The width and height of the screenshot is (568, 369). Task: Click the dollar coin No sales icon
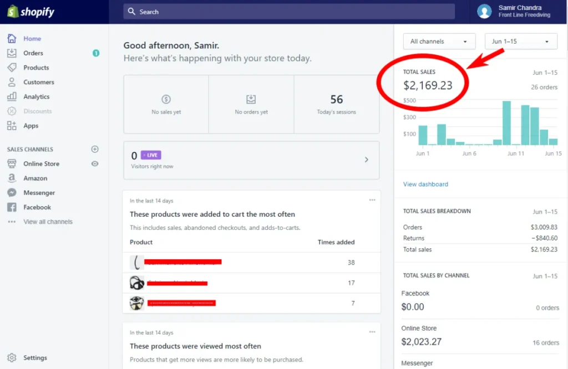(x=166, y=99)
